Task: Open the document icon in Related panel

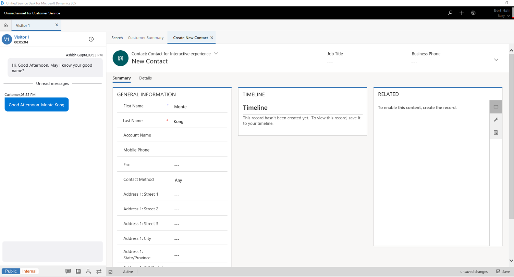Action: [496, 132]
